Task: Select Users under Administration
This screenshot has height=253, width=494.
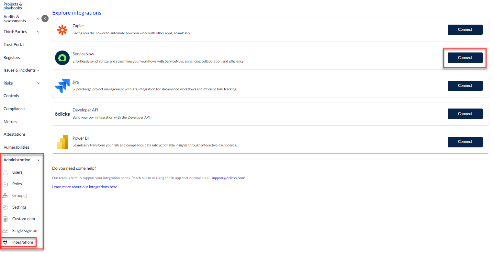Action: (x=17, y=172)
